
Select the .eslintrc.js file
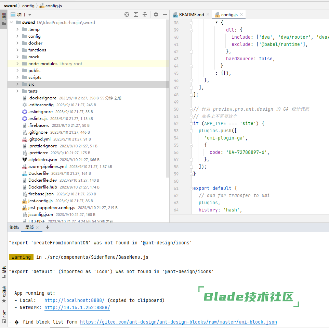(38, 119)
